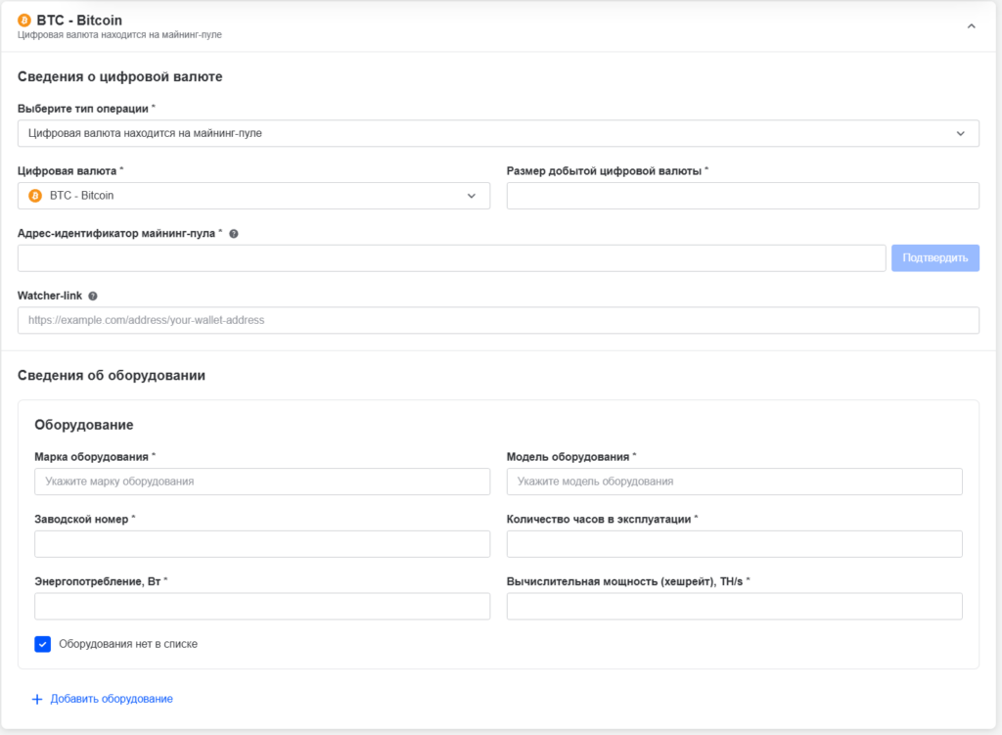
Task: Click the help icon beside Watcher-link label
Action: [x=93, y=296]
